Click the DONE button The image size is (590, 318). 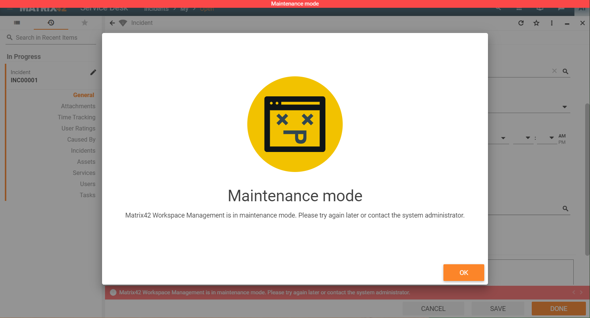coord(558,309)
